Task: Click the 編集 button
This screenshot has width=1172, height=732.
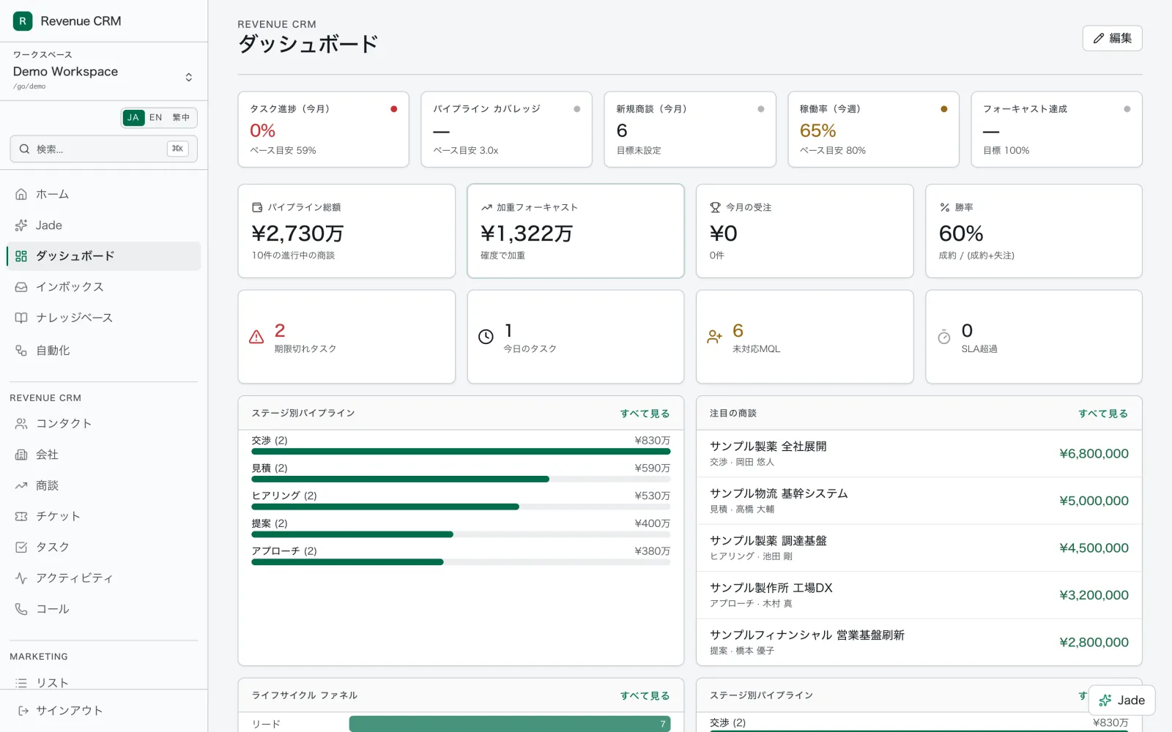Action: (1112, 38)
